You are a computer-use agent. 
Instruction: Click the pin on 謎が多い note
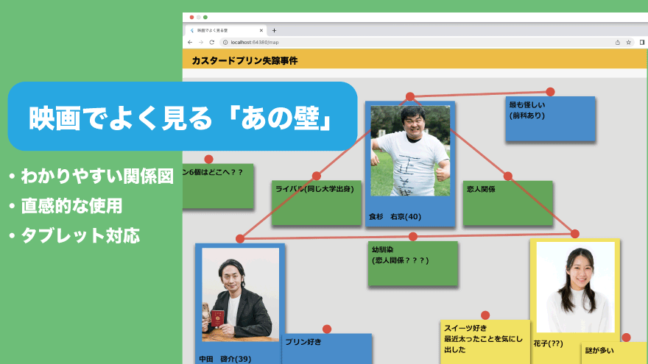point(626,338)
